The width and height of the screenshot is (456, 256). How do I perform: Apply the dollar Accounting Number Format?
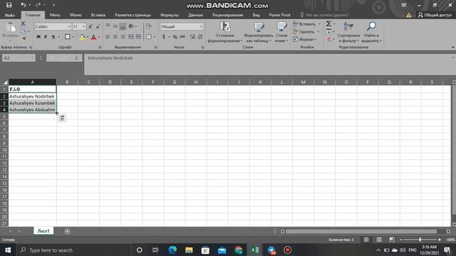[x=164, y=37]
